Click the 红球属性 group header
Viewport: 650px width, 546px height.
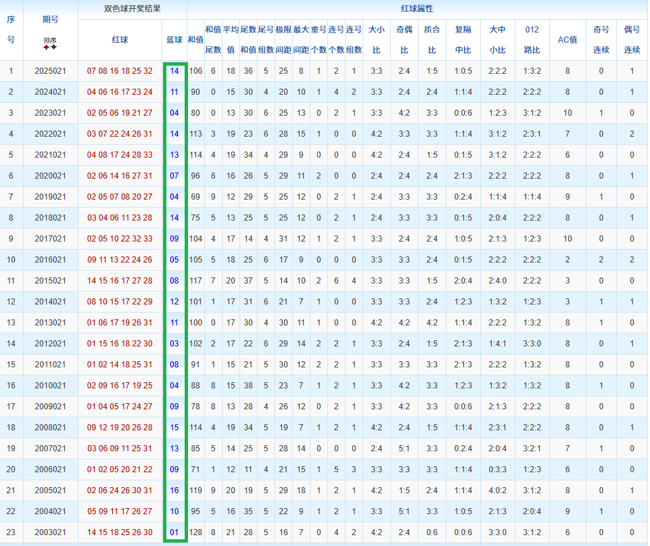417,9
